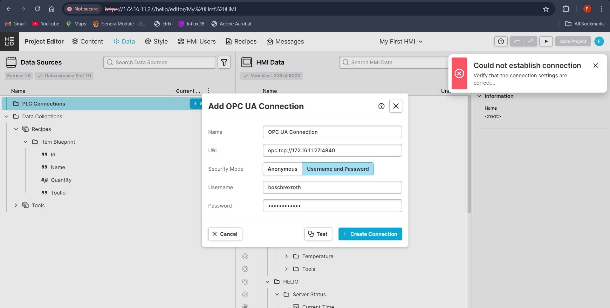610x308 pixels.
Task: Click the HELIO logo icon
Action: [10, 41]
